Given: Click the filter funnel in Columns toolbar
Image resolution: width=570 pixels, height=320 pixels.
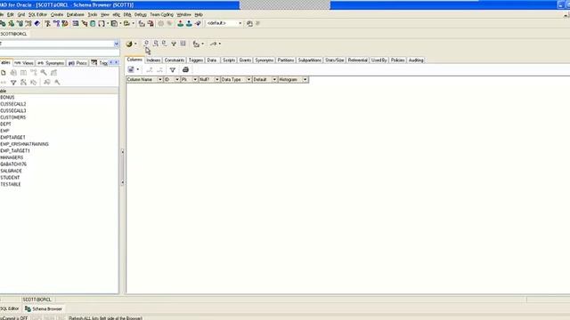Looking at the screenshot, I should tap(173, 69).
